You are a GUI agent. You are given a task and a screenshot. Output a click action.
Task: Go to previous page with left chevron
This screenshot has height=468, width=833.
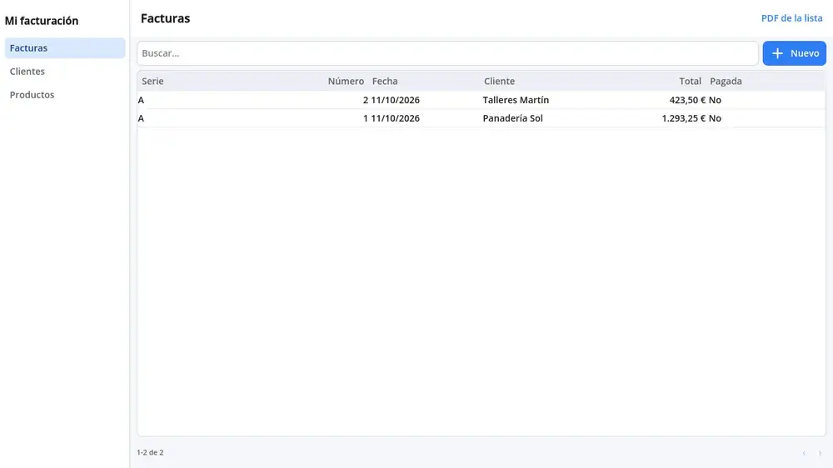(x=804, y=453)
